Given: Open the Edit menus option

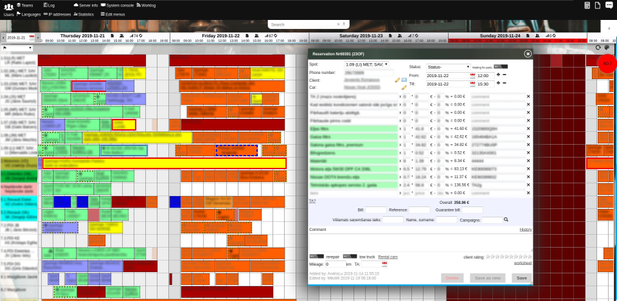Looking at the screenshot, I should [113, 14].
